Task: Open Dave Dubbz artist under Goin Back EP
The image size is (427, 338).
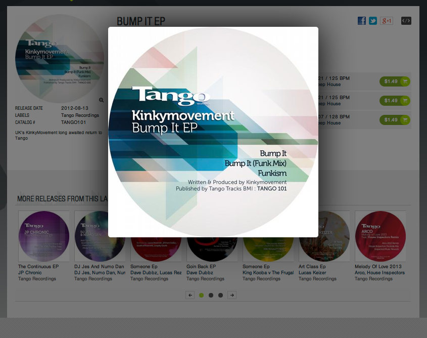Action: pyautogui.click(x=200, y=273)
